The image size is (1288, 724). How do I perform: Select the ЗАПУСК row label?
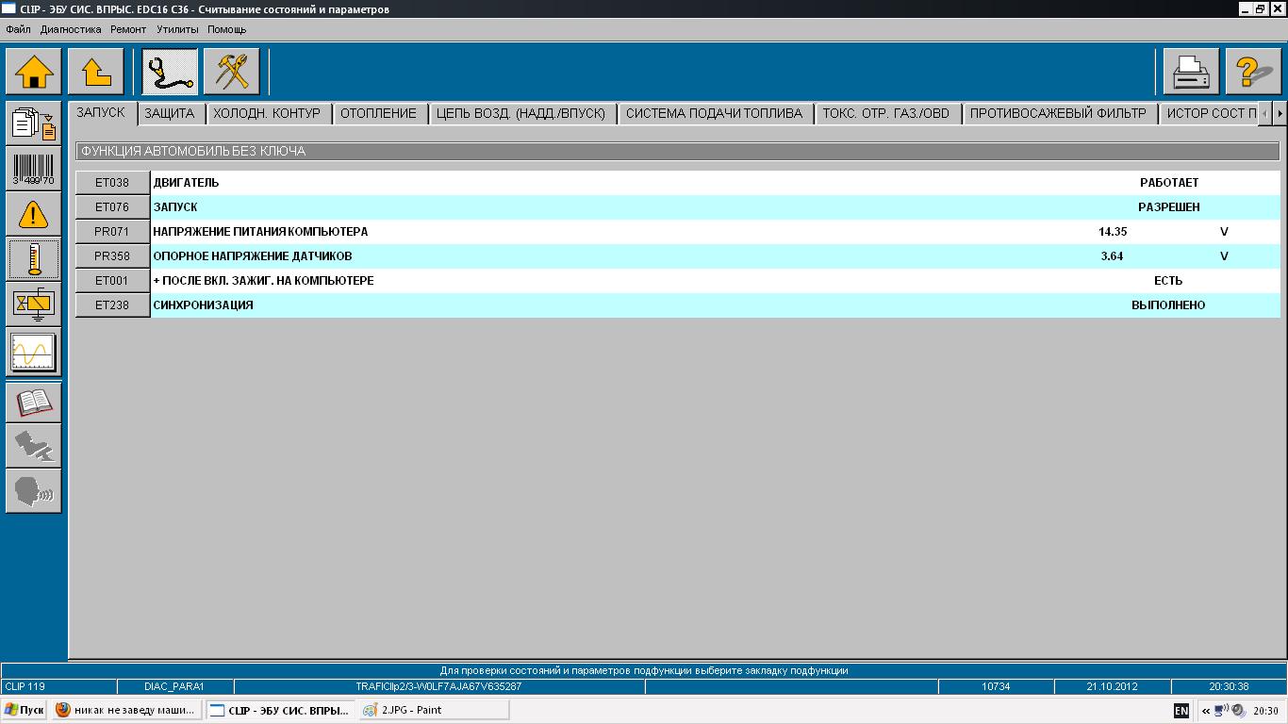tap(175, 207)
